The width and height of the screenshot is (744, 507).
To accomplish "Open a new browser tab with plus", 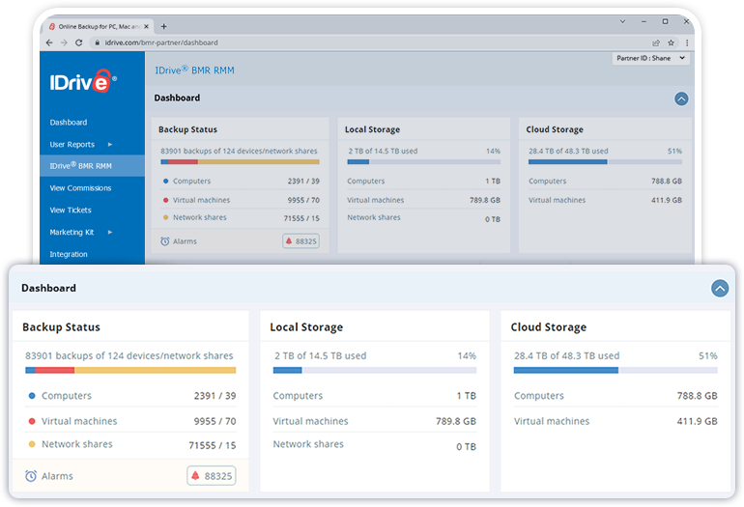I will coord(163,26).
